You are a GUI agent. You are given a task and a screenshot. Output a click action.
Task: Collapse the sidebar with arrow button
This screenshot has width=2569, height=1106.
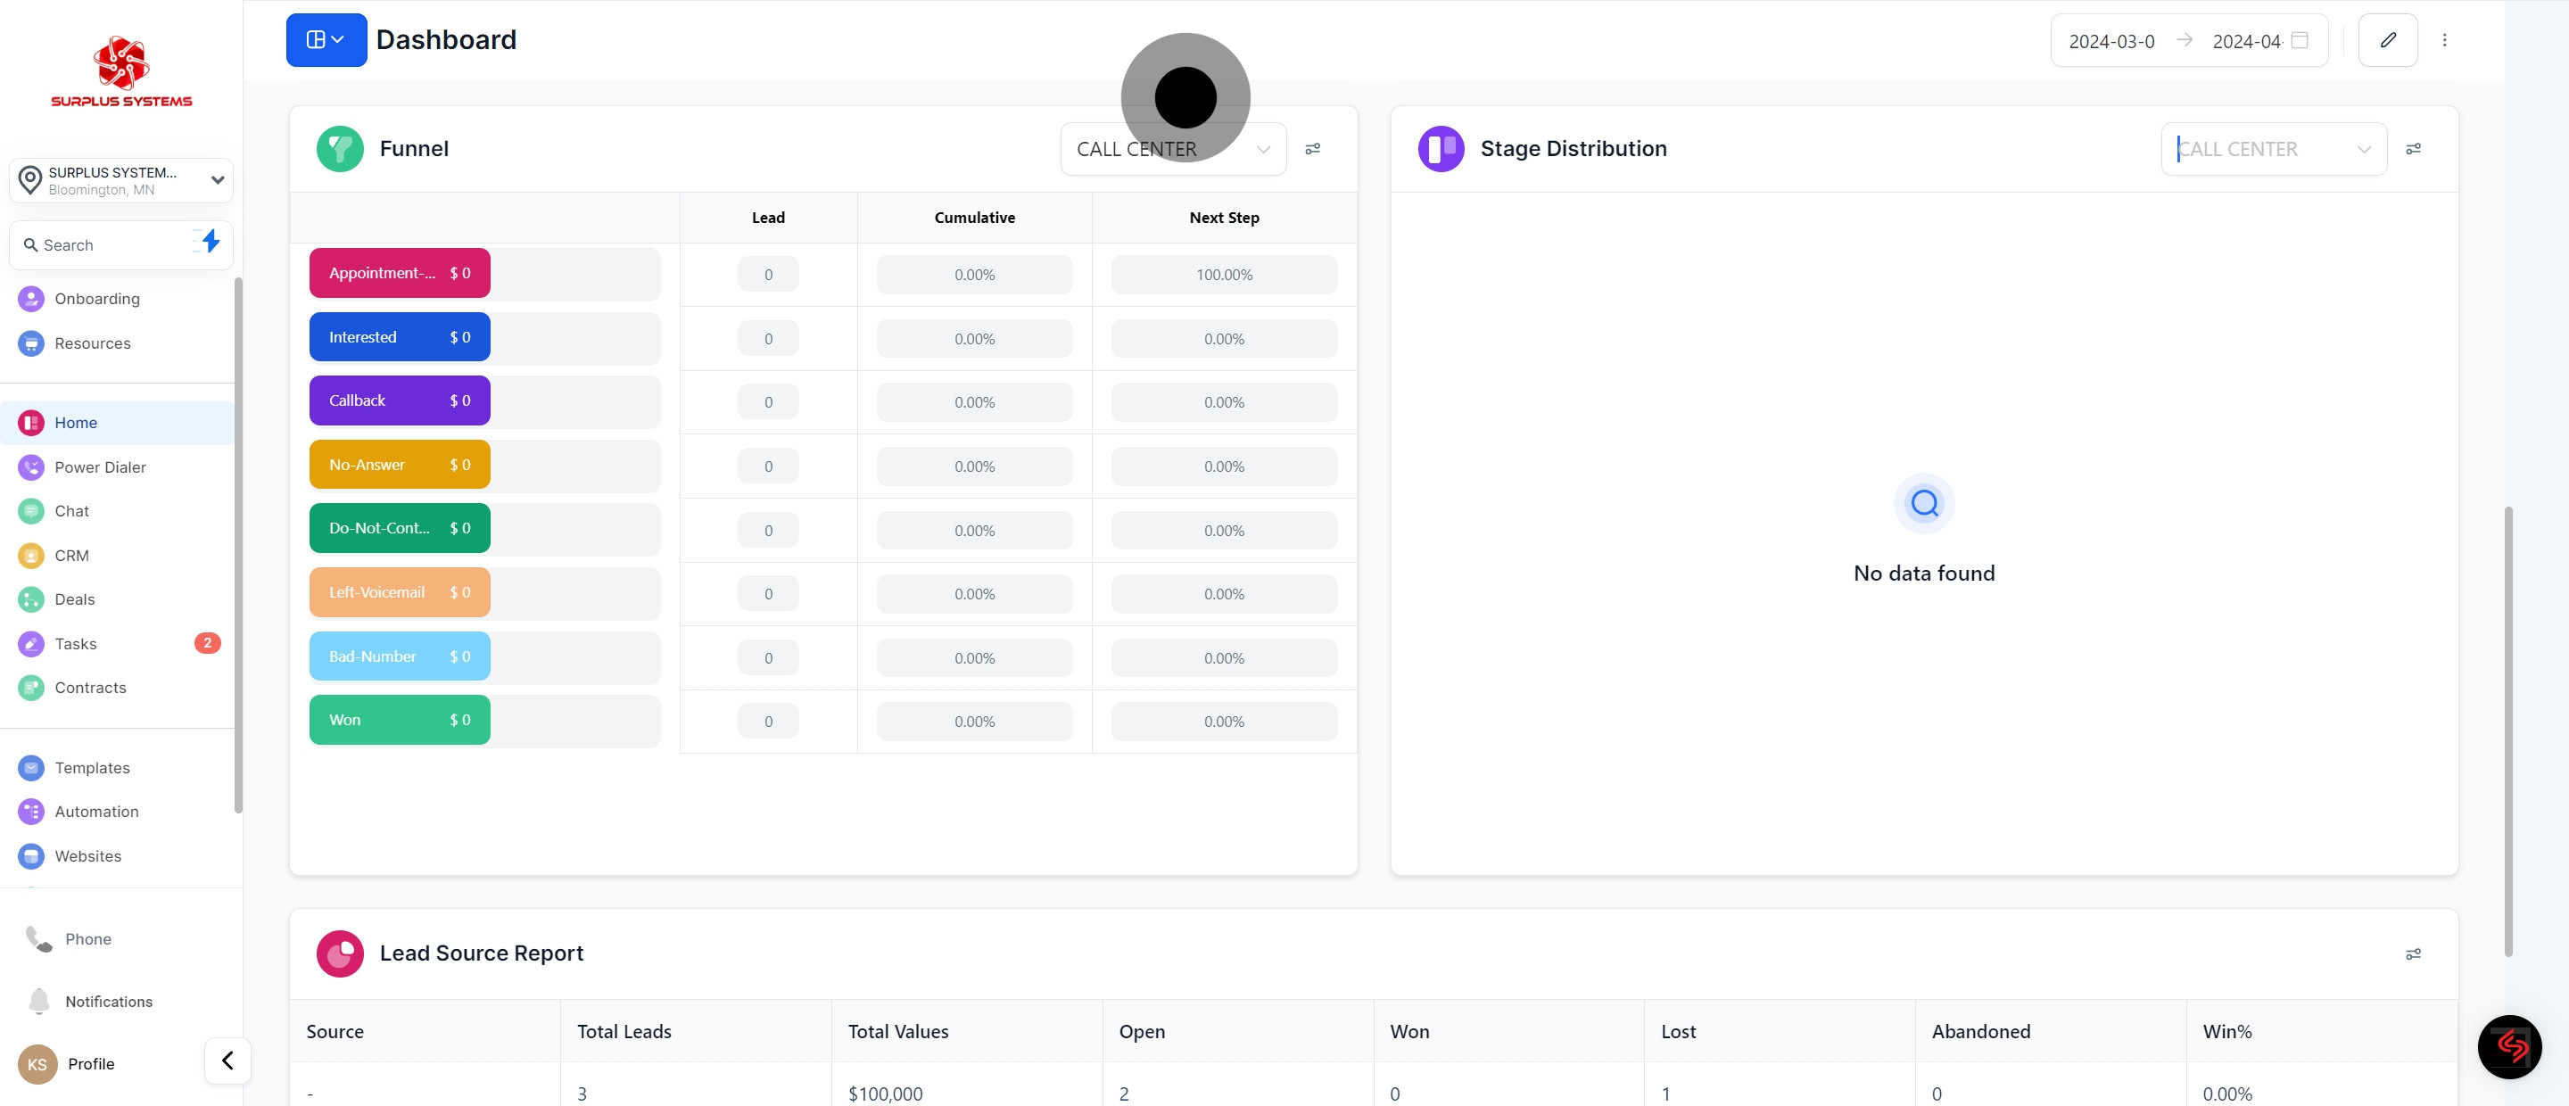227,1061
